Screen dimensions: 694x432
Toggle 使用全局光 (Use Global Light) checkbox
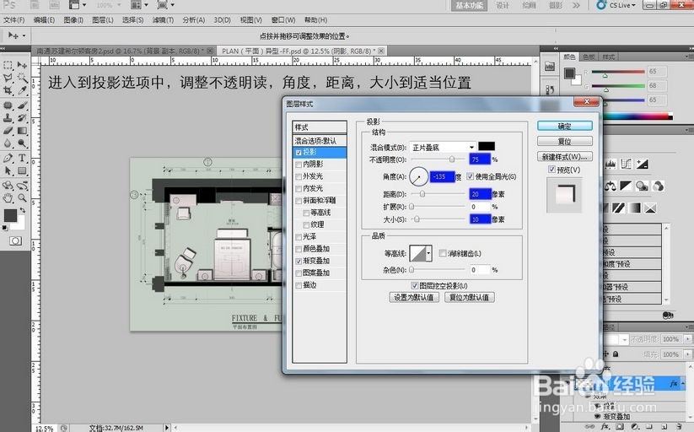click(471, 176)
